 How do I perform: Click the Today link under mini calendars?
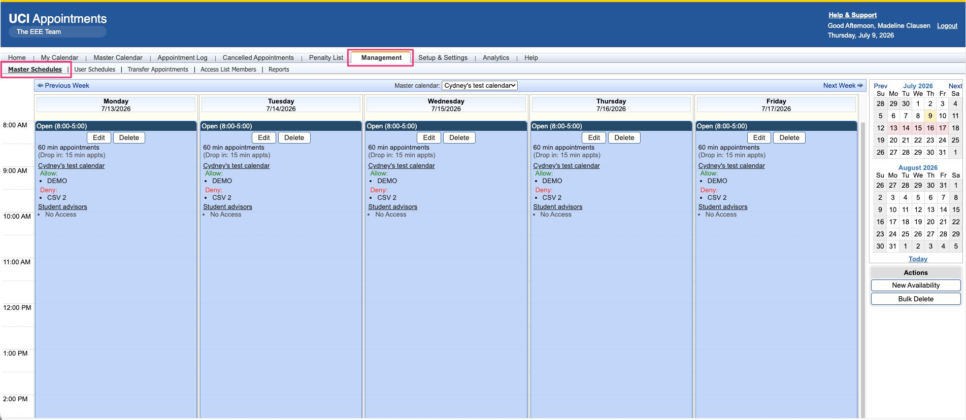[x=918, y=259]
